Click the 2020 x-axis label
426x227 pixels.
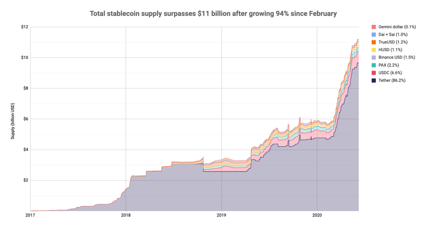point(317,215)
